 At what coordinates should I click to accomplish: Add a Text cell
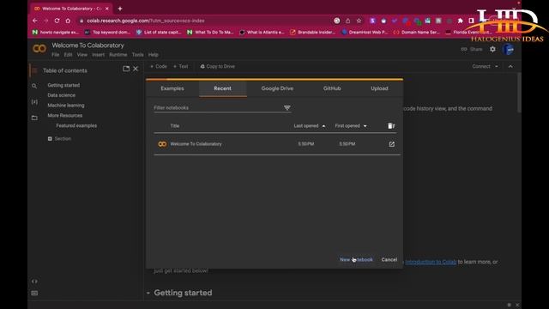(x=181, y=67)
